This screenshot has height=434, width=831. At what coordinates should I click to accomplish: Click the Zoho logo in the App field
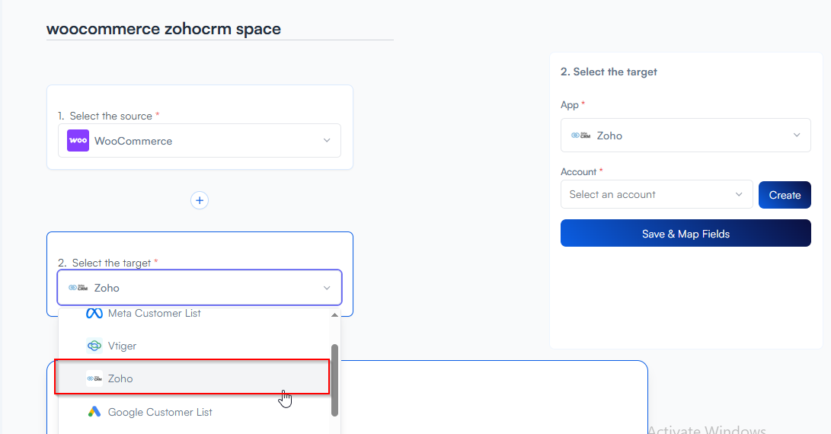coord(581,136)
